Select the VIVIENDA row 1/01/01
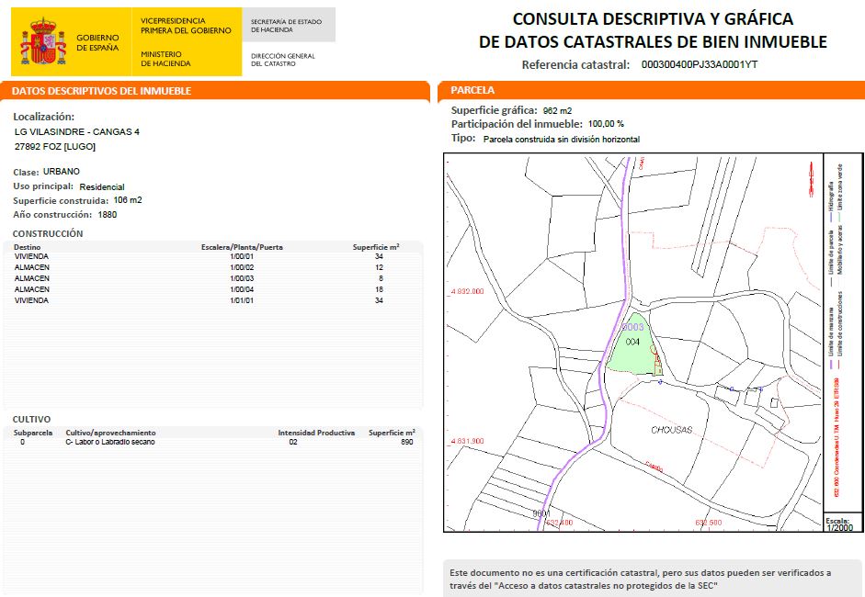This screenshot has height=597, width=865. pos(211,300)
